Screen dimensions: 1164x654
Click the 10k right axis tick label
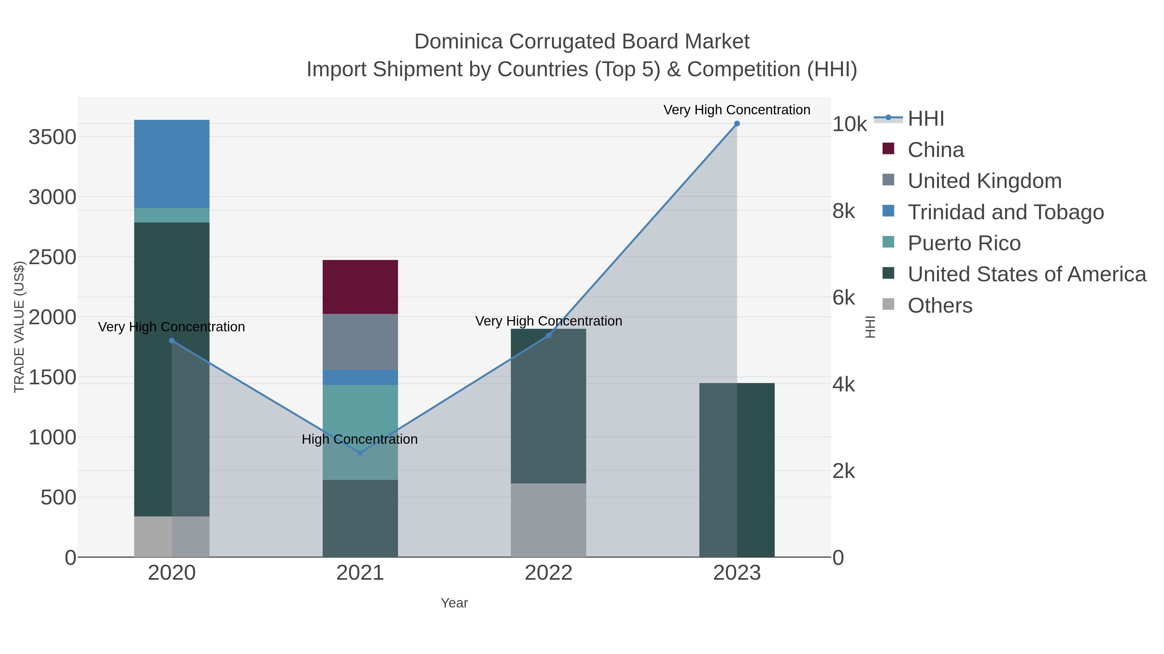pyautogui.click(x=850, y=124)
